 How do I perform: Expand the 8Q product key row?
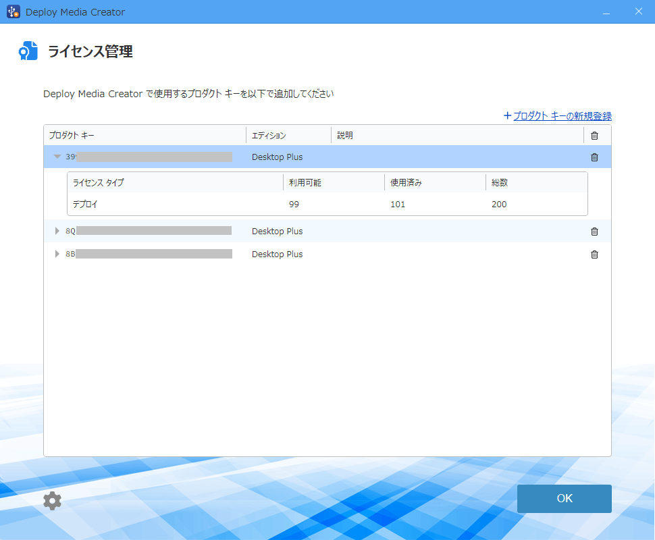57,232
